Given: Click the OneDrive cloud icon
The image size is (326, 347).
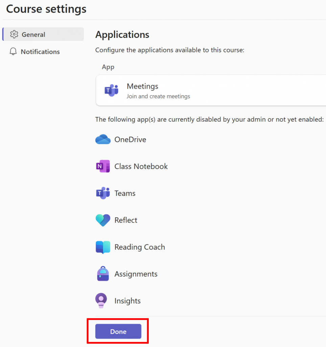Looking at the screenshot, I should [103, 140].
